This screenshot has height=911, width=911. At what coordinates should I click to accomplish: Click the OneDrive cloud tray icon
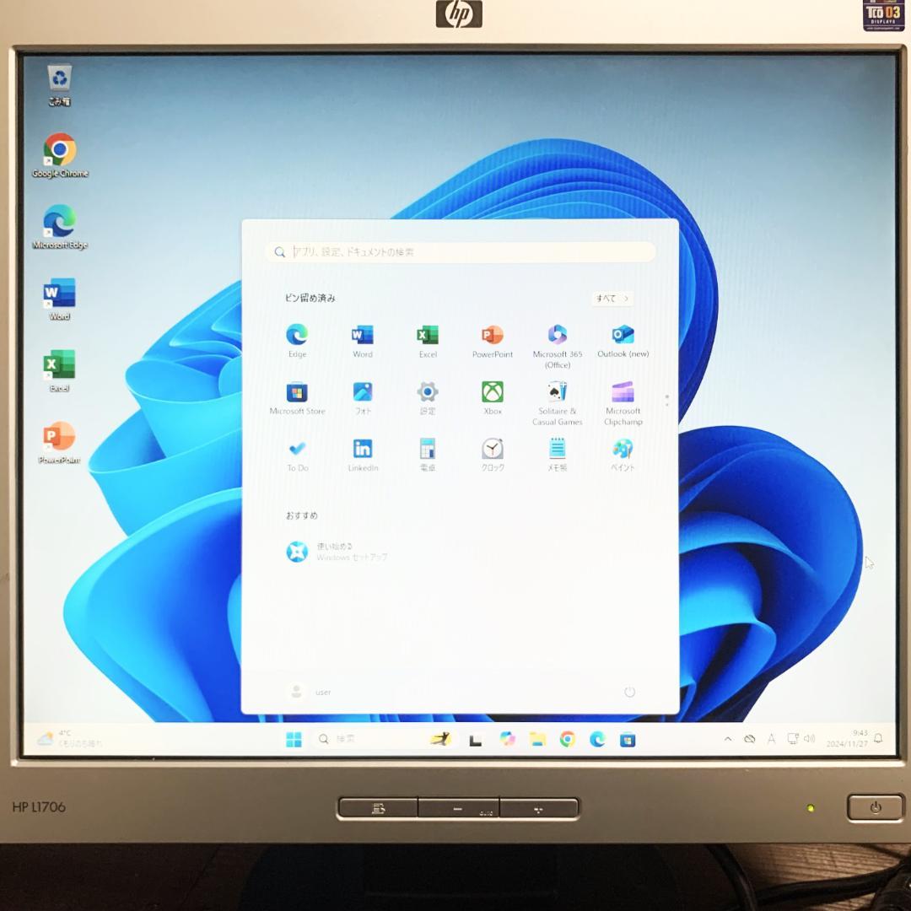click(750, 739)
